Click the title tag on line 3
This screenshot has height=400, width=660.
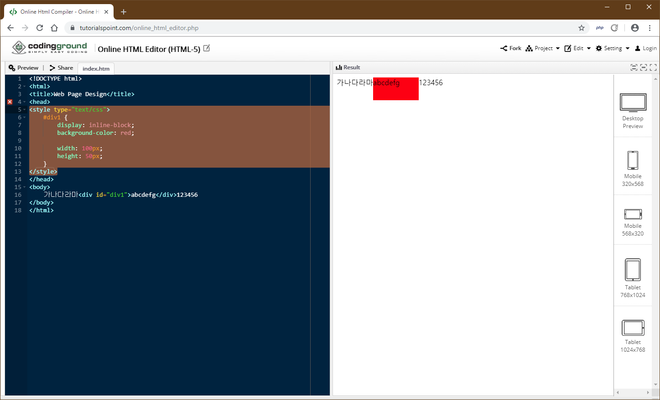82,94
